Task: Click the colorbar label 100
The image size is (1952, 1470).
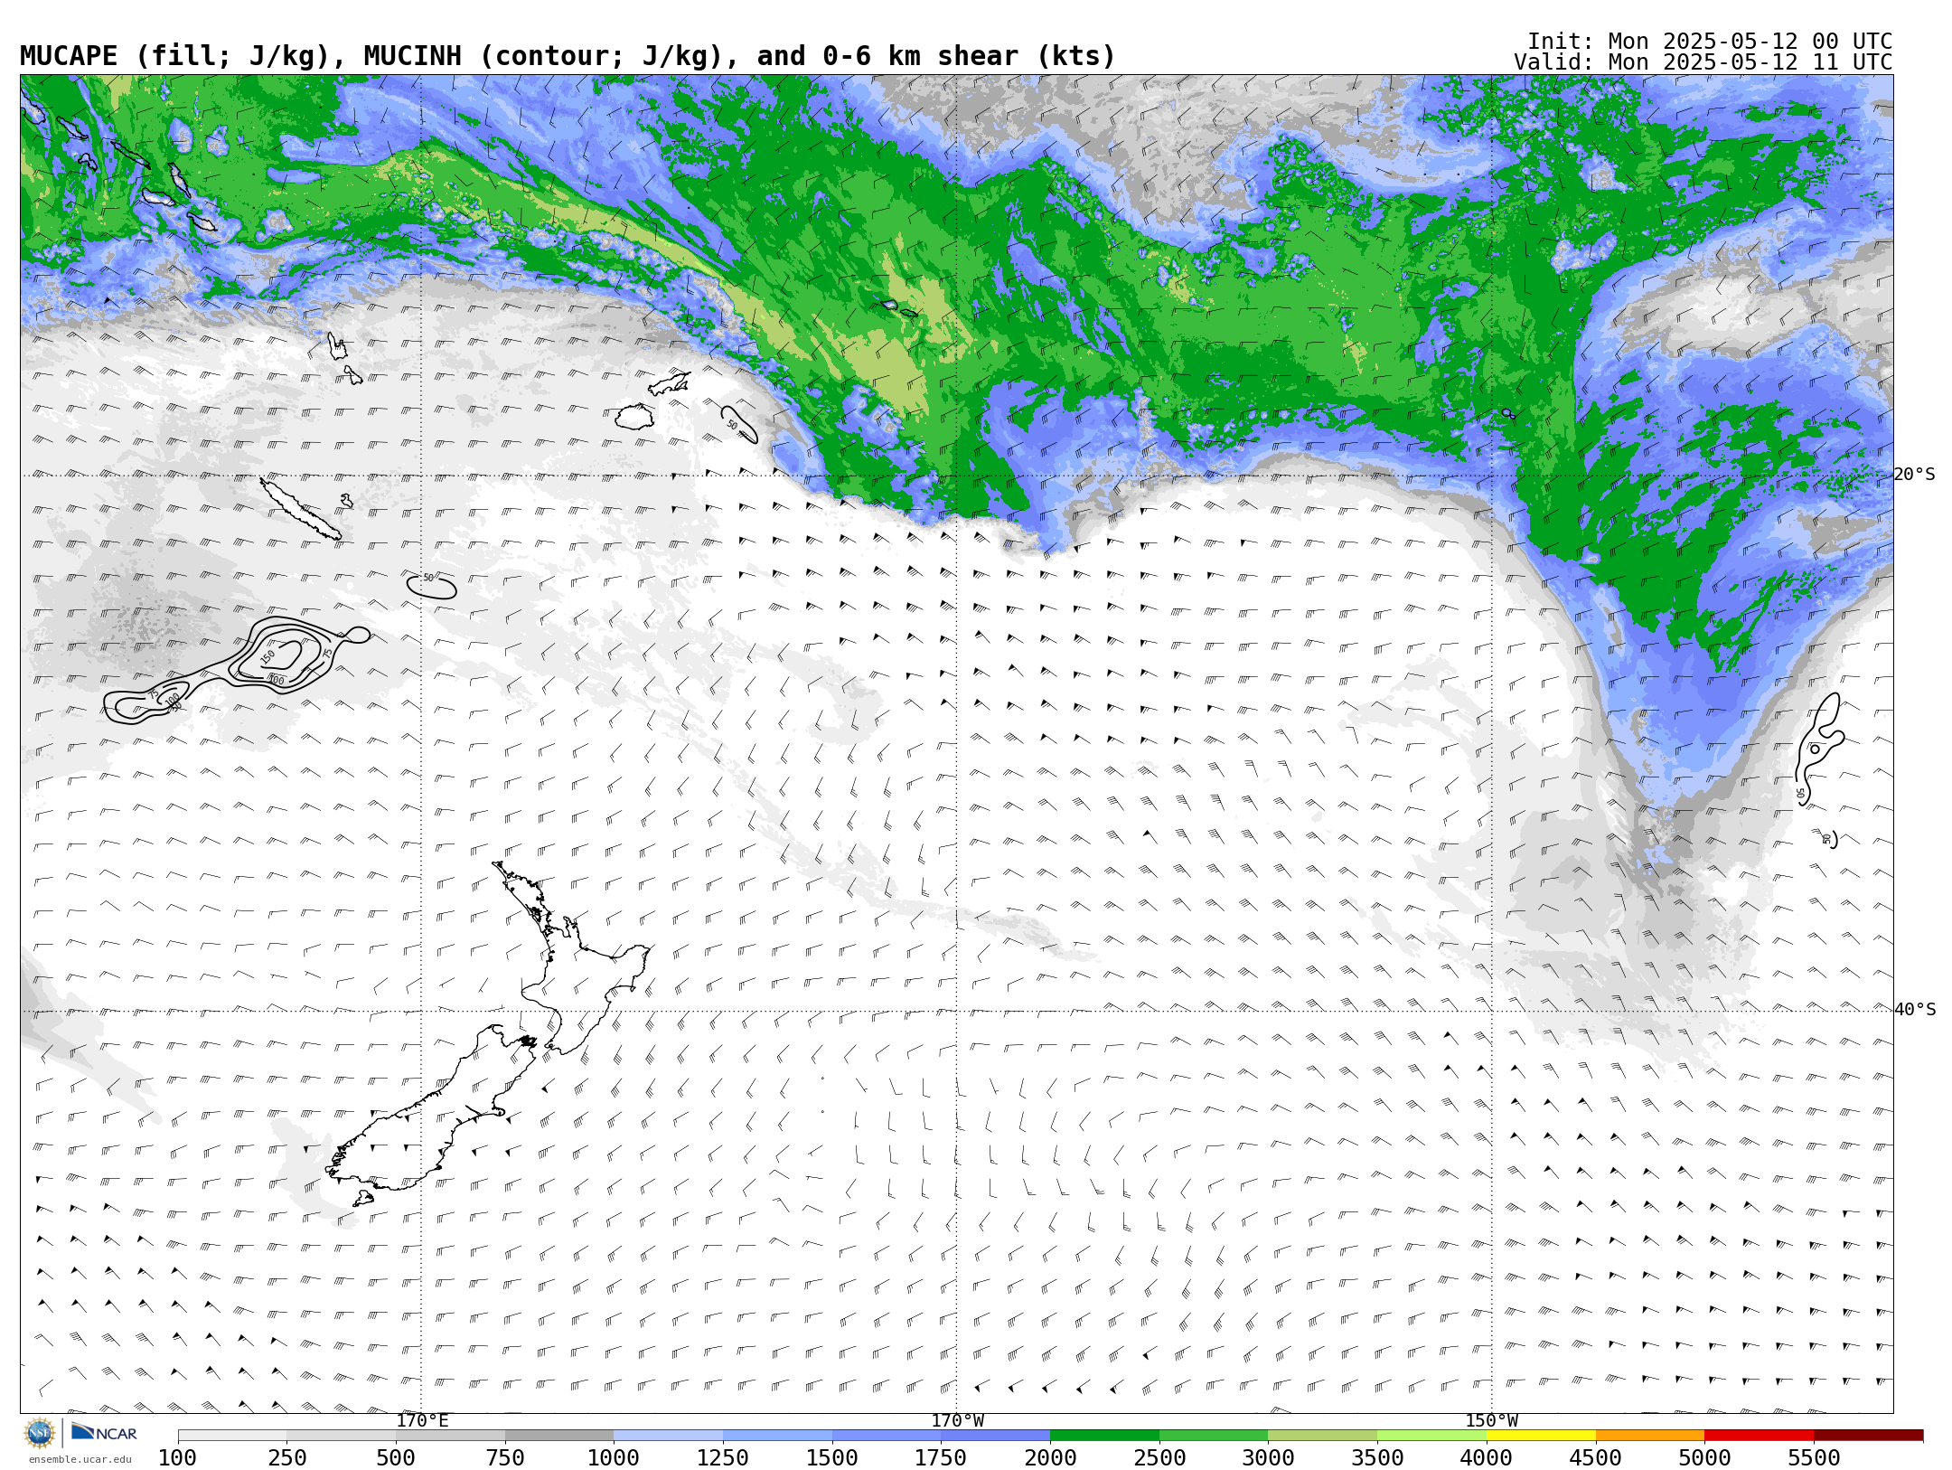Action: pos(177,1458)
